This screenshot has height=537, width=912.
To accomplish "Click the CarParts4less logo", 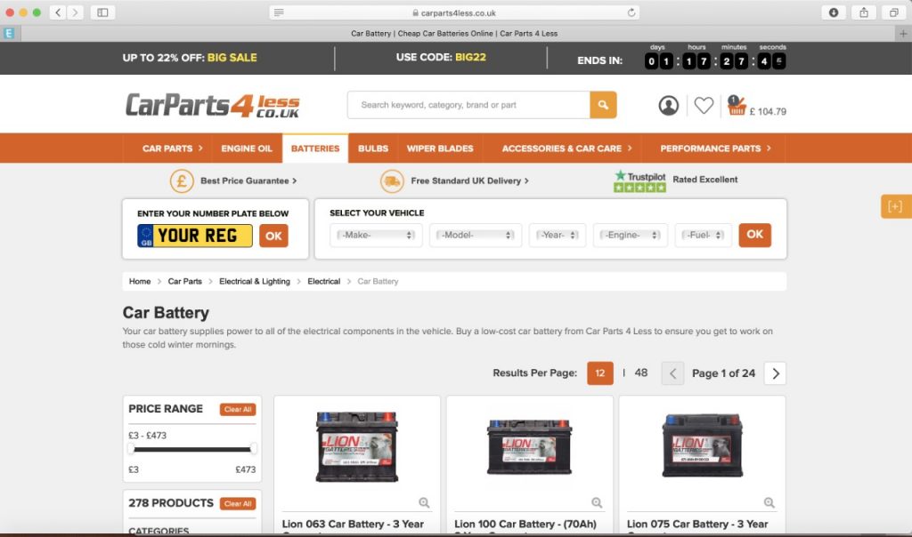I will 212,105.
